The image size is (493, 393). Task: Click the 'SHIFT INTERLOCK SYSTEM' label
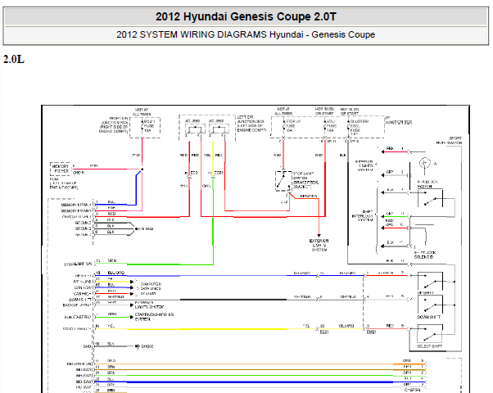pyautogui.click(x=363, y=215)
